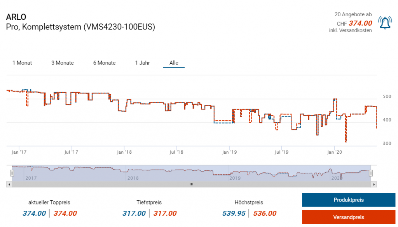Toggle the red Versandpreis series
The width and height of the screenshot is (398, 227).
pyautogui.click(x=348, y=217)
